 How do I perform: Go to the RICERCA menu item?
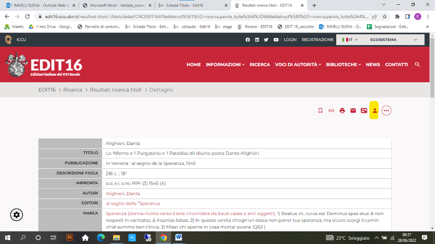(260, 64)
